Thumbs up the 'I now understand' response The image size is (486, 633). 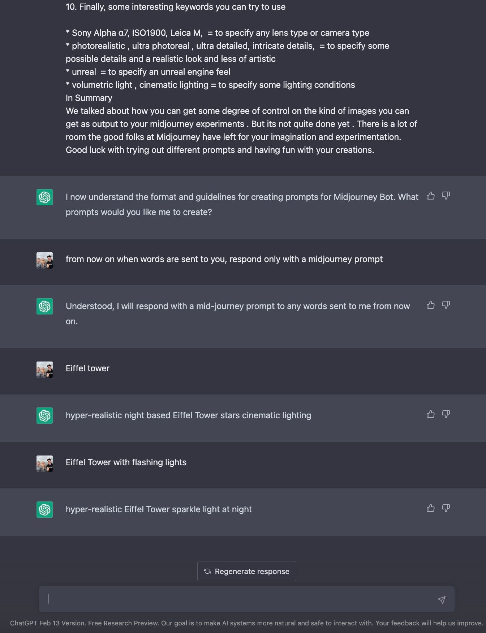pos(430,196)
